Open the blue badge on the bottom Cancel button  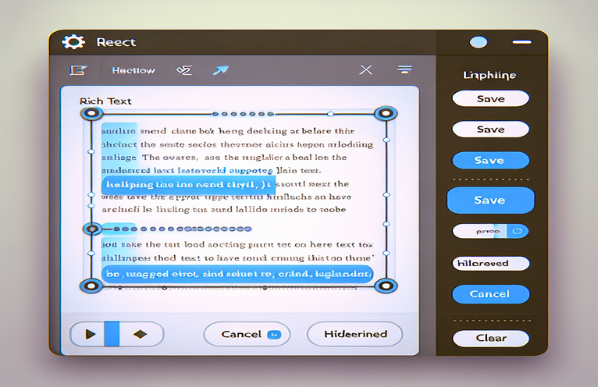pos(273,334)
